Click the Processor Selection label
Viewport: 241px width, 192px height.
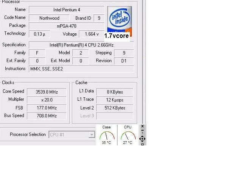tap(28, 134)
